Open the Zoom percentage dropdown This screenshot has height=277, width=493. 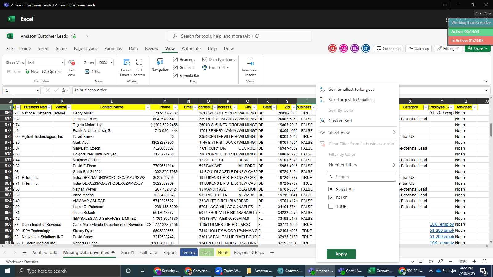(x=111, y=62)
